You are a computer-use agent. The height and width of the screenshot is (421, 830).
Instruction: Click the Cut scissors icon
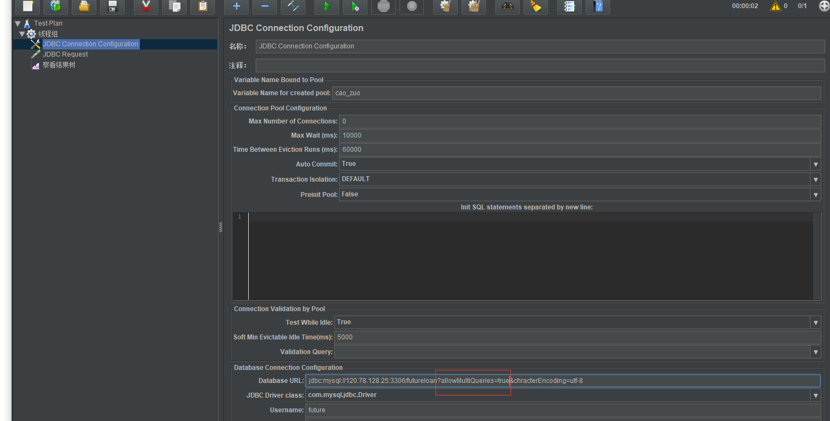coord(146,7)
